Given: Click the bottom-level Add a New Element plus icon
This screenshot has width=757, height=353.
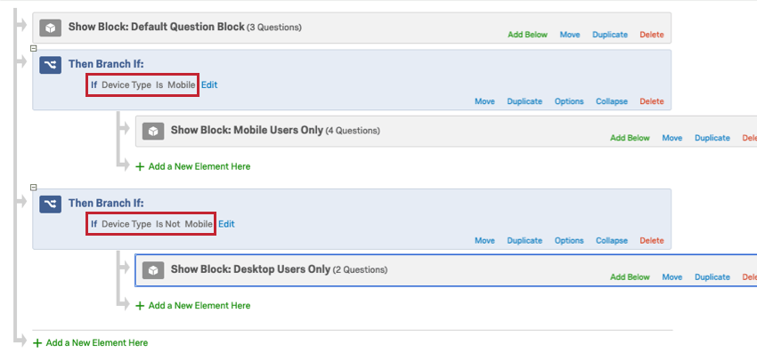Looking at the screenshot, I should pos(37,343).
